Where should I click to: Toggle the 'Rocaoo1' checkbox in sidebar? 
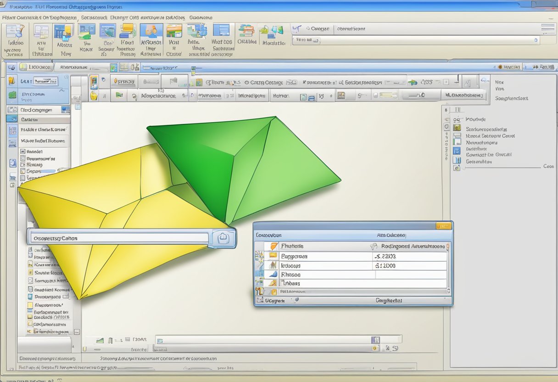coord(22,152)
